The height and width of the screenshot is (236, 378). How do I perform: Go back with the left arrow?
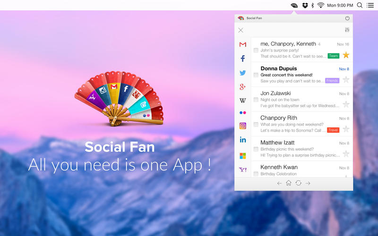279,184
